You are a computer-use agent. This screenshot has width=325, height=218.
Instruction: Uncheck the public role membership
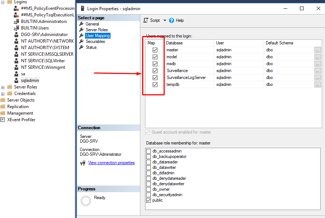(149, 200)
